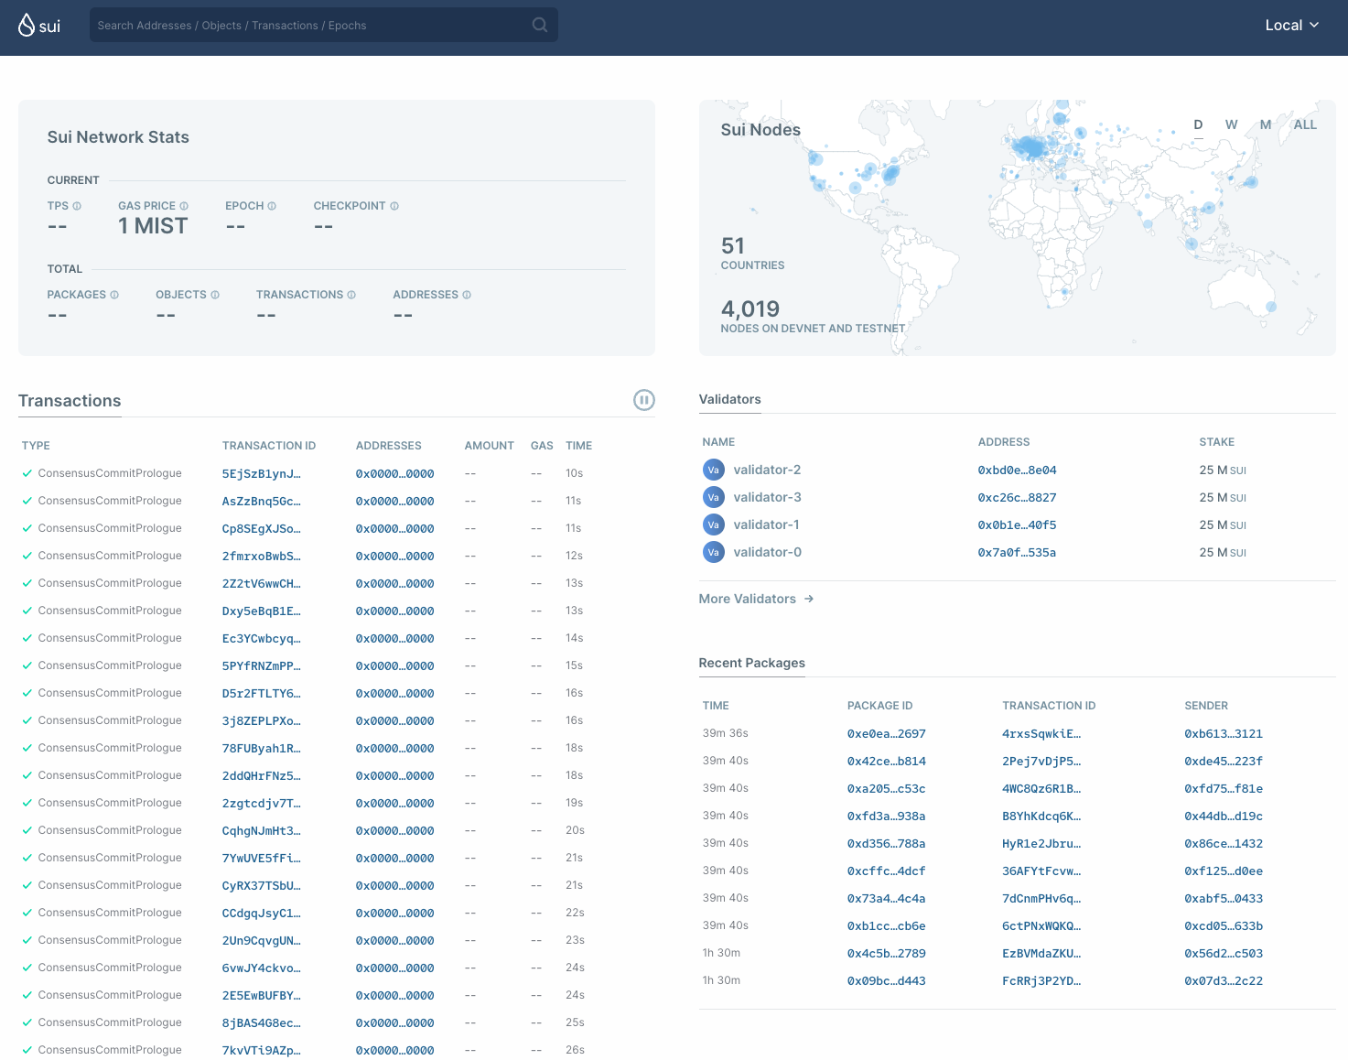Open package transaction 4rxsSqwkiE…
This screenshot has height=1060, width=1348.
(1041, 733)
